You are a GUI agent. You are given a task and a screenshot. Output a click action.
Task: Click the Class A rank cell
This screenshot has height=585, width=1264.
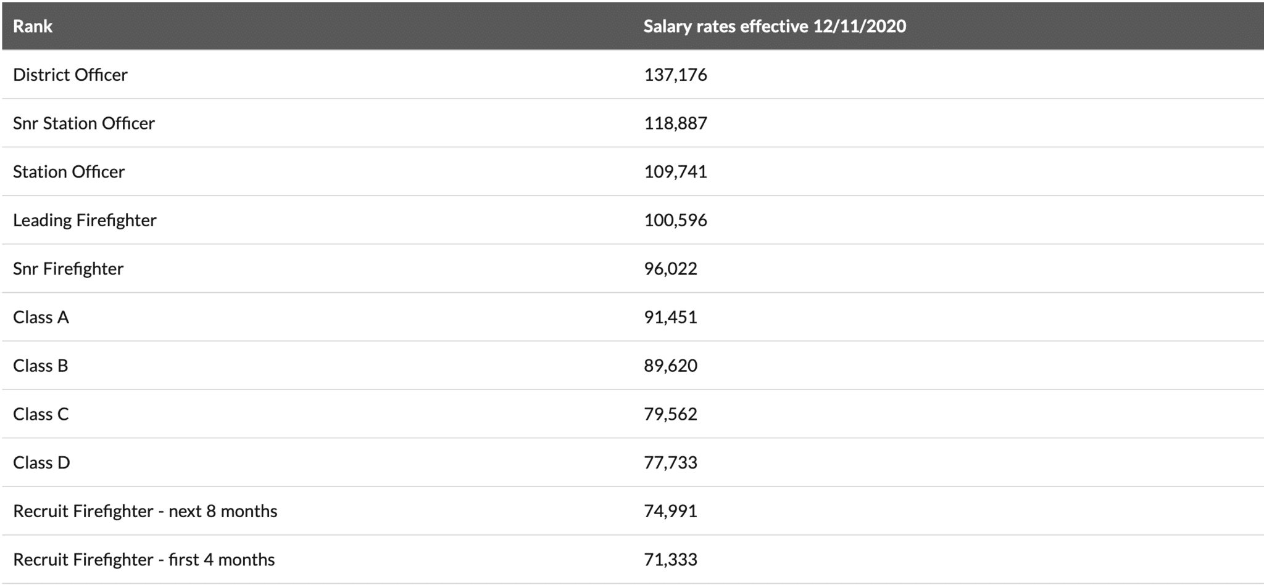(41, 317)
